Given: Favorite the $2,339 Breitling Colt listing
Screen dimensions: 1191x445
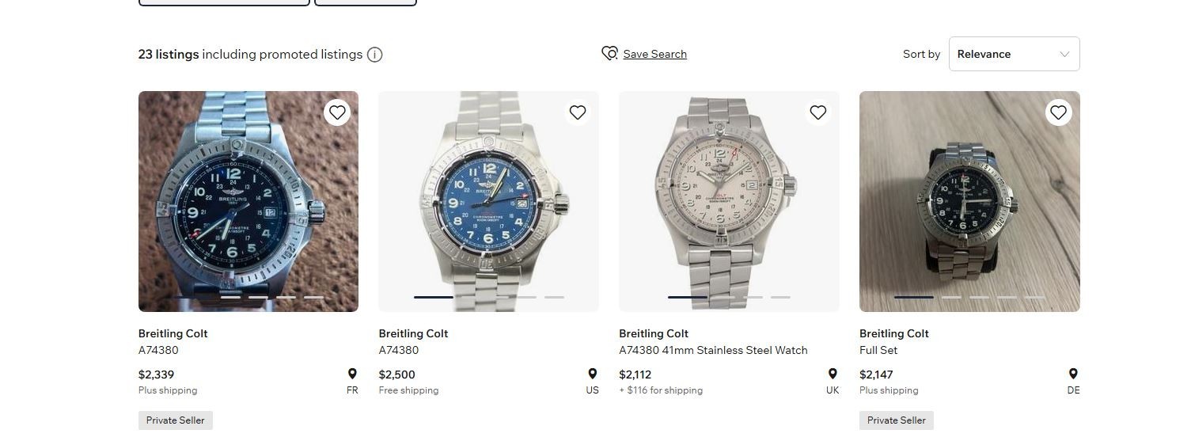Looking at the screenshot, I should point(337,112).
